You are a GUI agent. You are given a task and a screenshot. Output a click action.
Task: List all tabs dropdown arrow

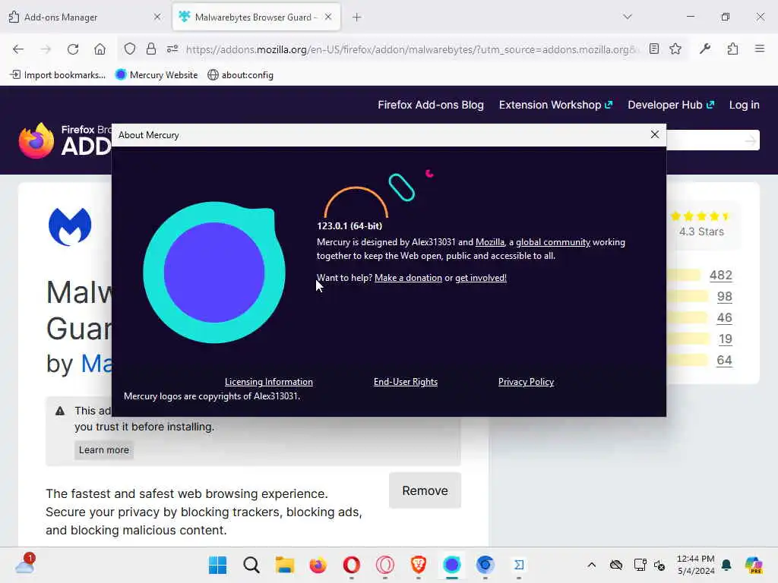(627, 17)
